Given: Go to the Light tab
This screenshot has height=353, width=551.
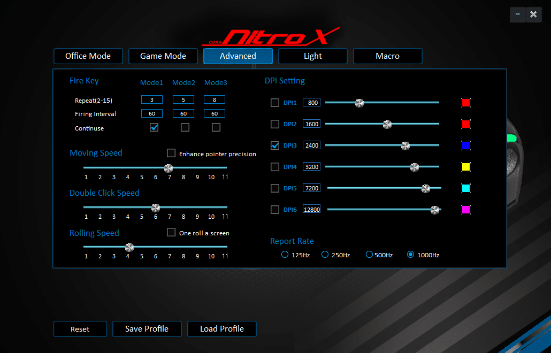Looking at the screenshot, I should pos(313,56).
